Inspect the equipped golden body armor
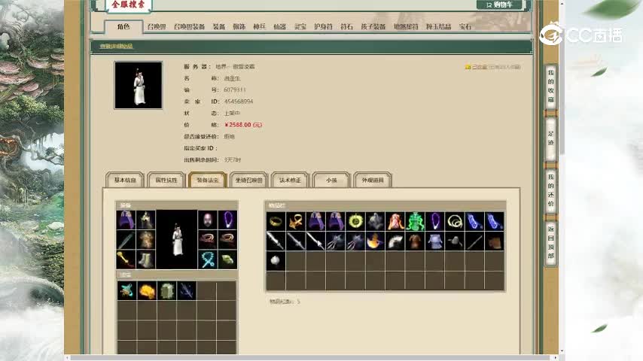The image size is (643, 361). coord(145,240)
